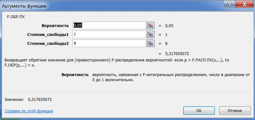This screenshot has width=255, height=120.
Task: Confirm with the OK button
Action: (x=199, y=111)
